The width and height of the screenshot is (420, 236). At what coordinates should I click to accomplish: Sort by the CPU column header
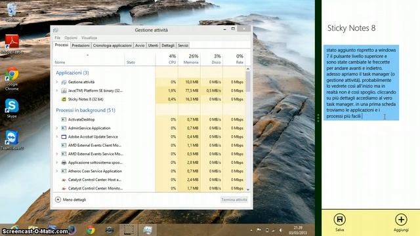167,58
